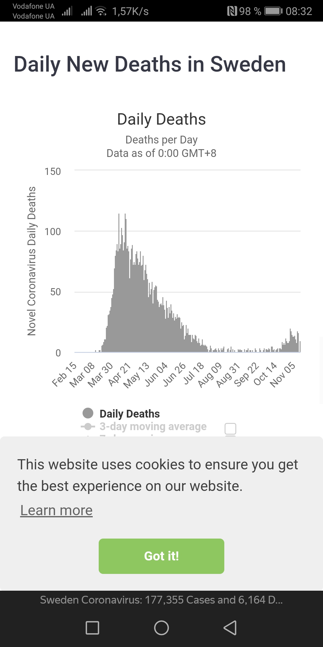Tap the NFC status bar icon

coord(232,11)
